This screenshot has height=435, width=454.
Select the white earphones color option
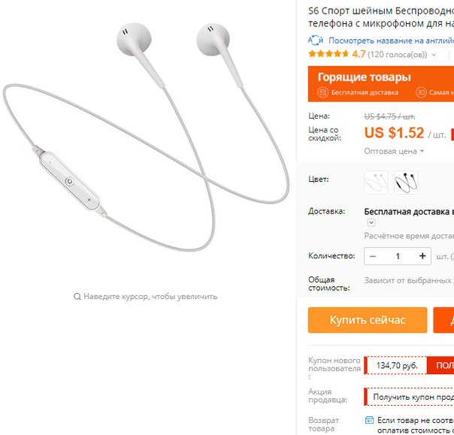pyautogui.click(x=376, y=182)
